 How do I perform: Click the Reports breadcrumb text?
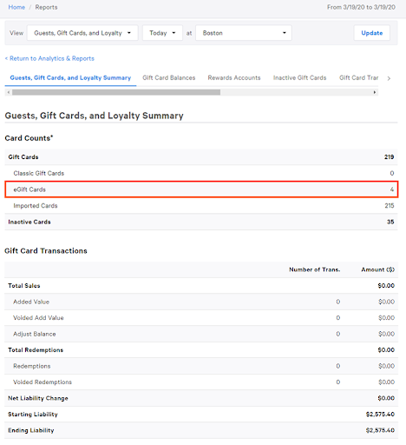(46, 7)
